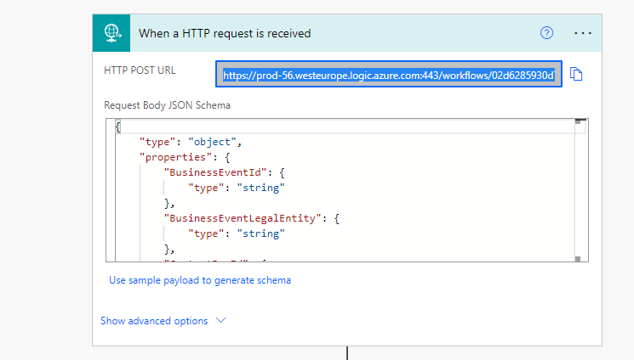Click the 'Request Body JSON Schema' label
The width and height of the screenshot is (634, 360).
click(168, 105)
